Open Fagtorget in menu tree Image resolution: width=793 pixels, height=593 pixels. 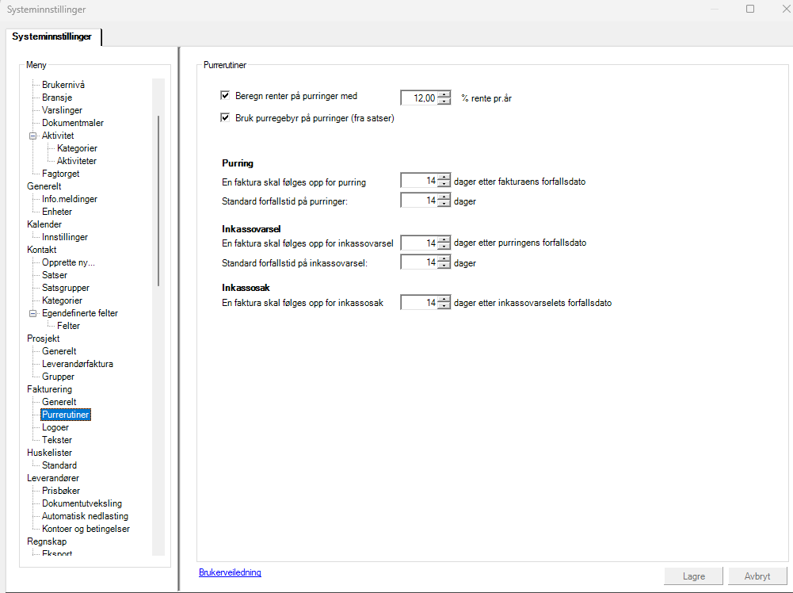[61, 174]
